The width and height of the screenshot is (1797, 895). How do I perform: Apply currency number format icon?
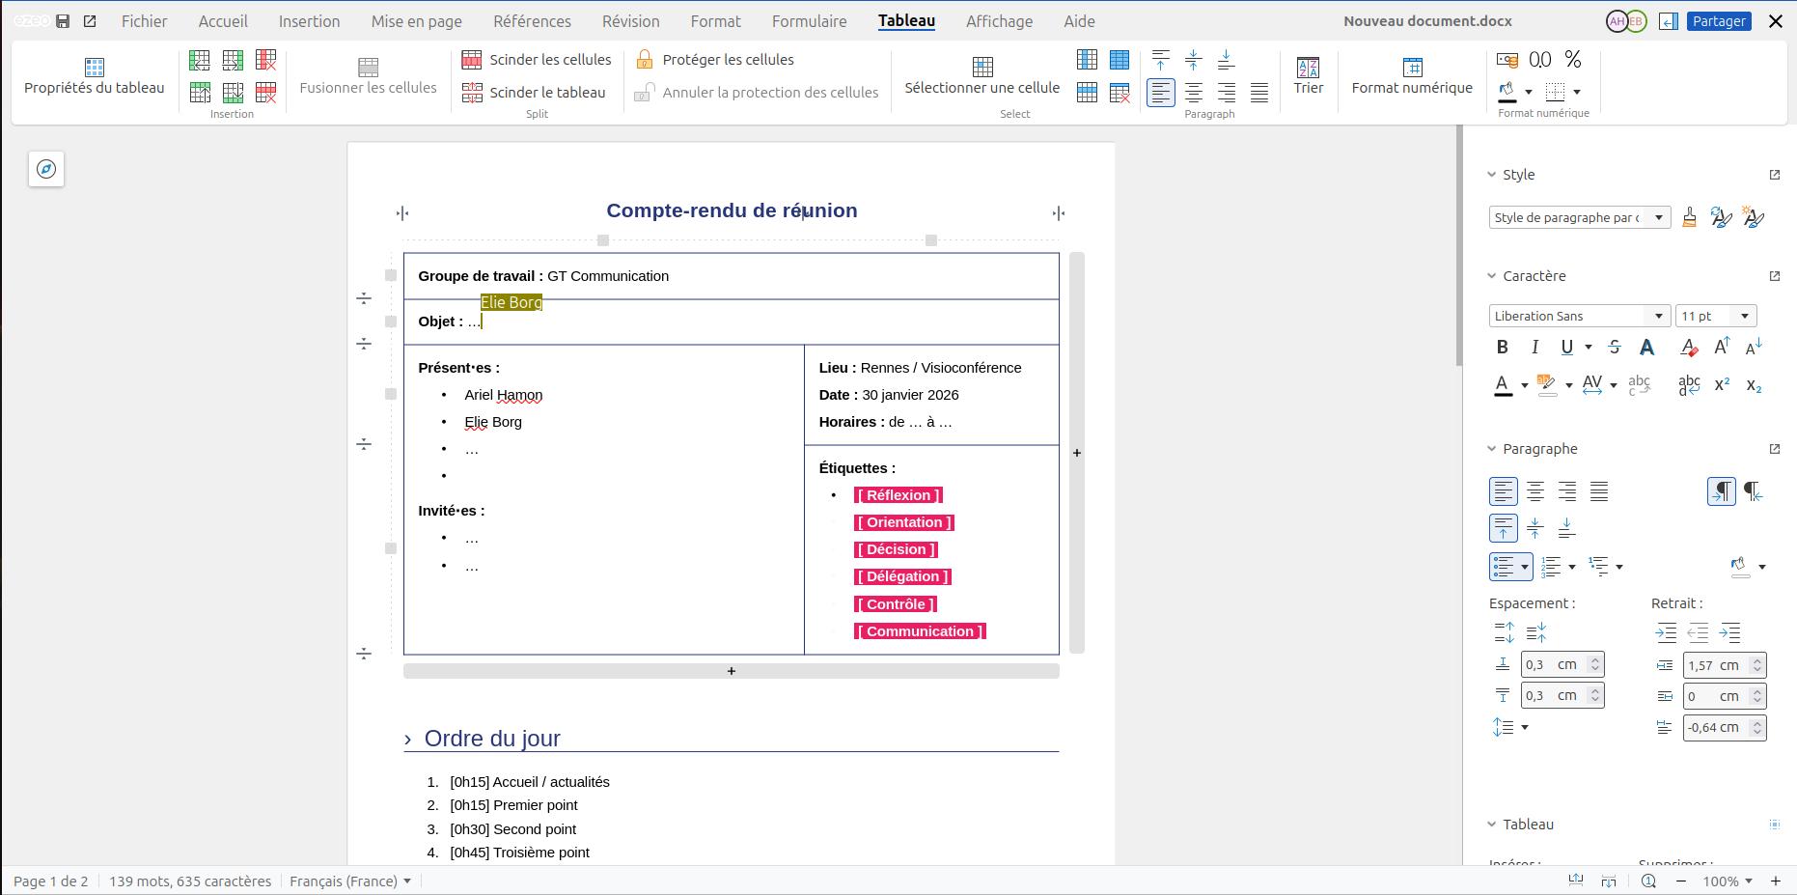click(x=1507, y=60)
